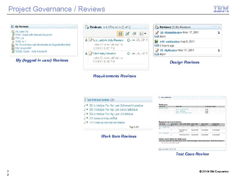
Task: Open the 'Create work items for first iteration' task
Action: pos(107,123)
